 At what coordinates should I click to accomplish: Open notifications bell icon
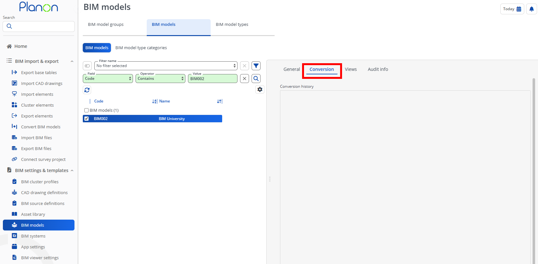click(531, 9)
